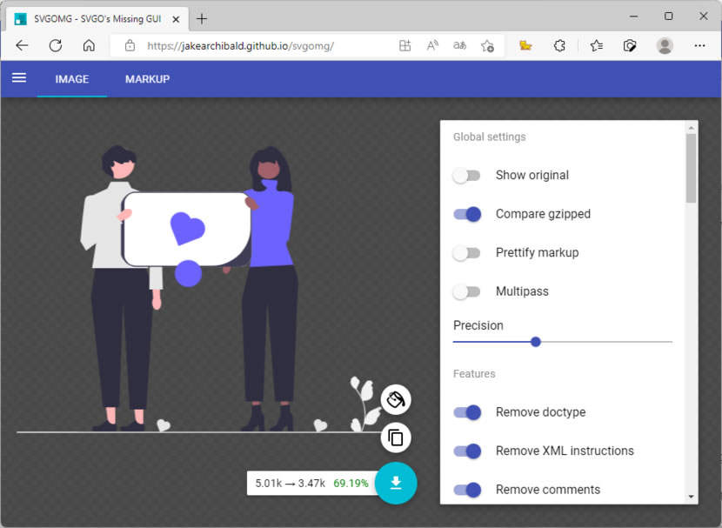722x528 pixels.
Task: Enable the Multipass option
Action: 467,291
